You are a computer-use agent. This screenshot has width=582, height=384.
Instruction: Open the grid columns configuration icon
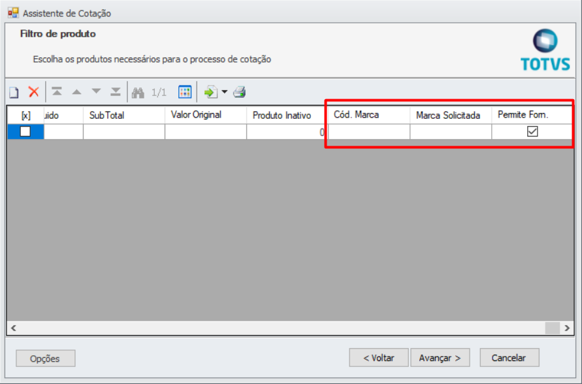pos(184,91)
